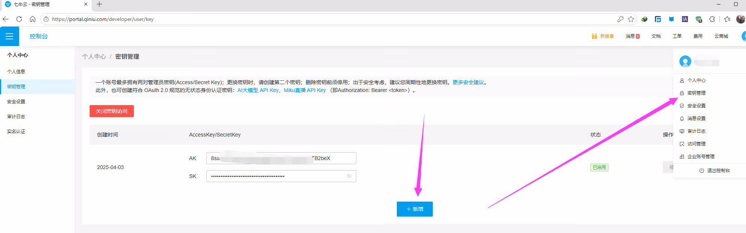
Task: Go to 审计日志 in left sidebar
Action: pyautogui.click(x=16, y=117)
